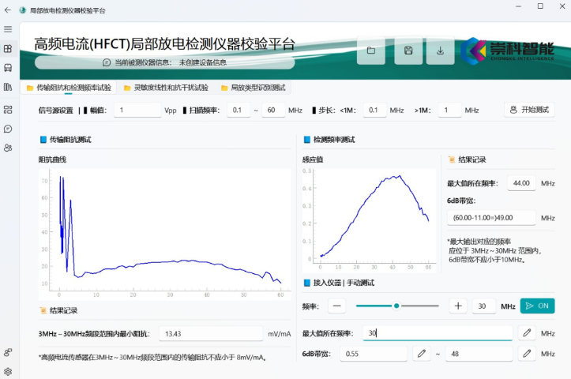Toggle the ON signal output button
Screen dimensions: 571x379
(x=539, y=306)
